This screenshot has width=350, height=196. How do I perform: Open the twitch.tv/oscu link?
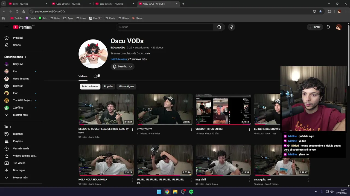(119, 59)
